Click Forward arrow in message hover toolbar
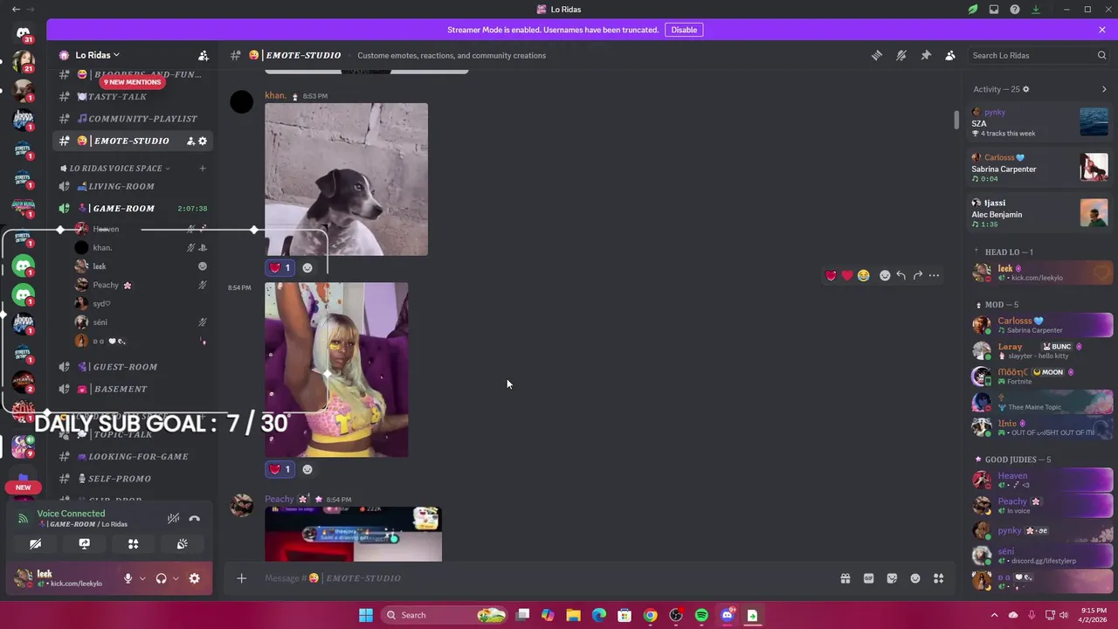Viewport: 1118px width, 629px height. 918,275
